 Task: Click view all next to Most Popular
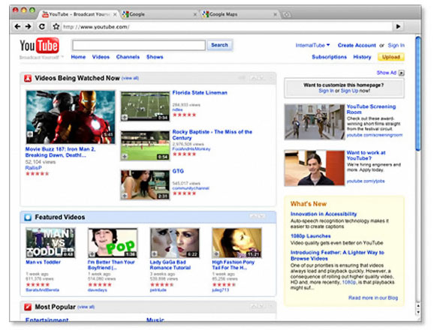86,307
